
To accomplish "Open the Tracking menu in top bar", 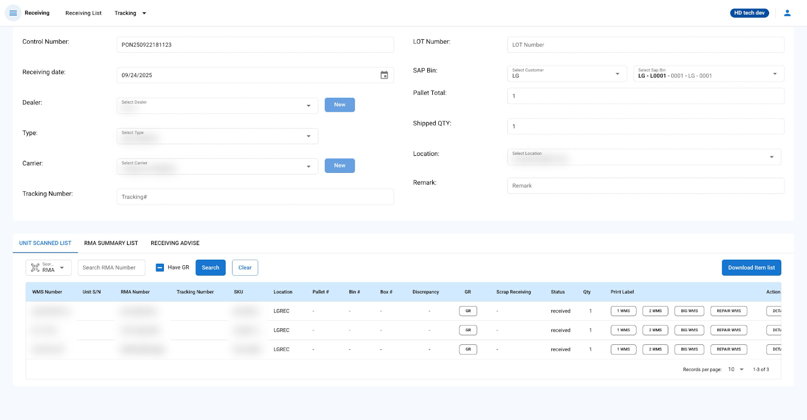I will [130, 13].
